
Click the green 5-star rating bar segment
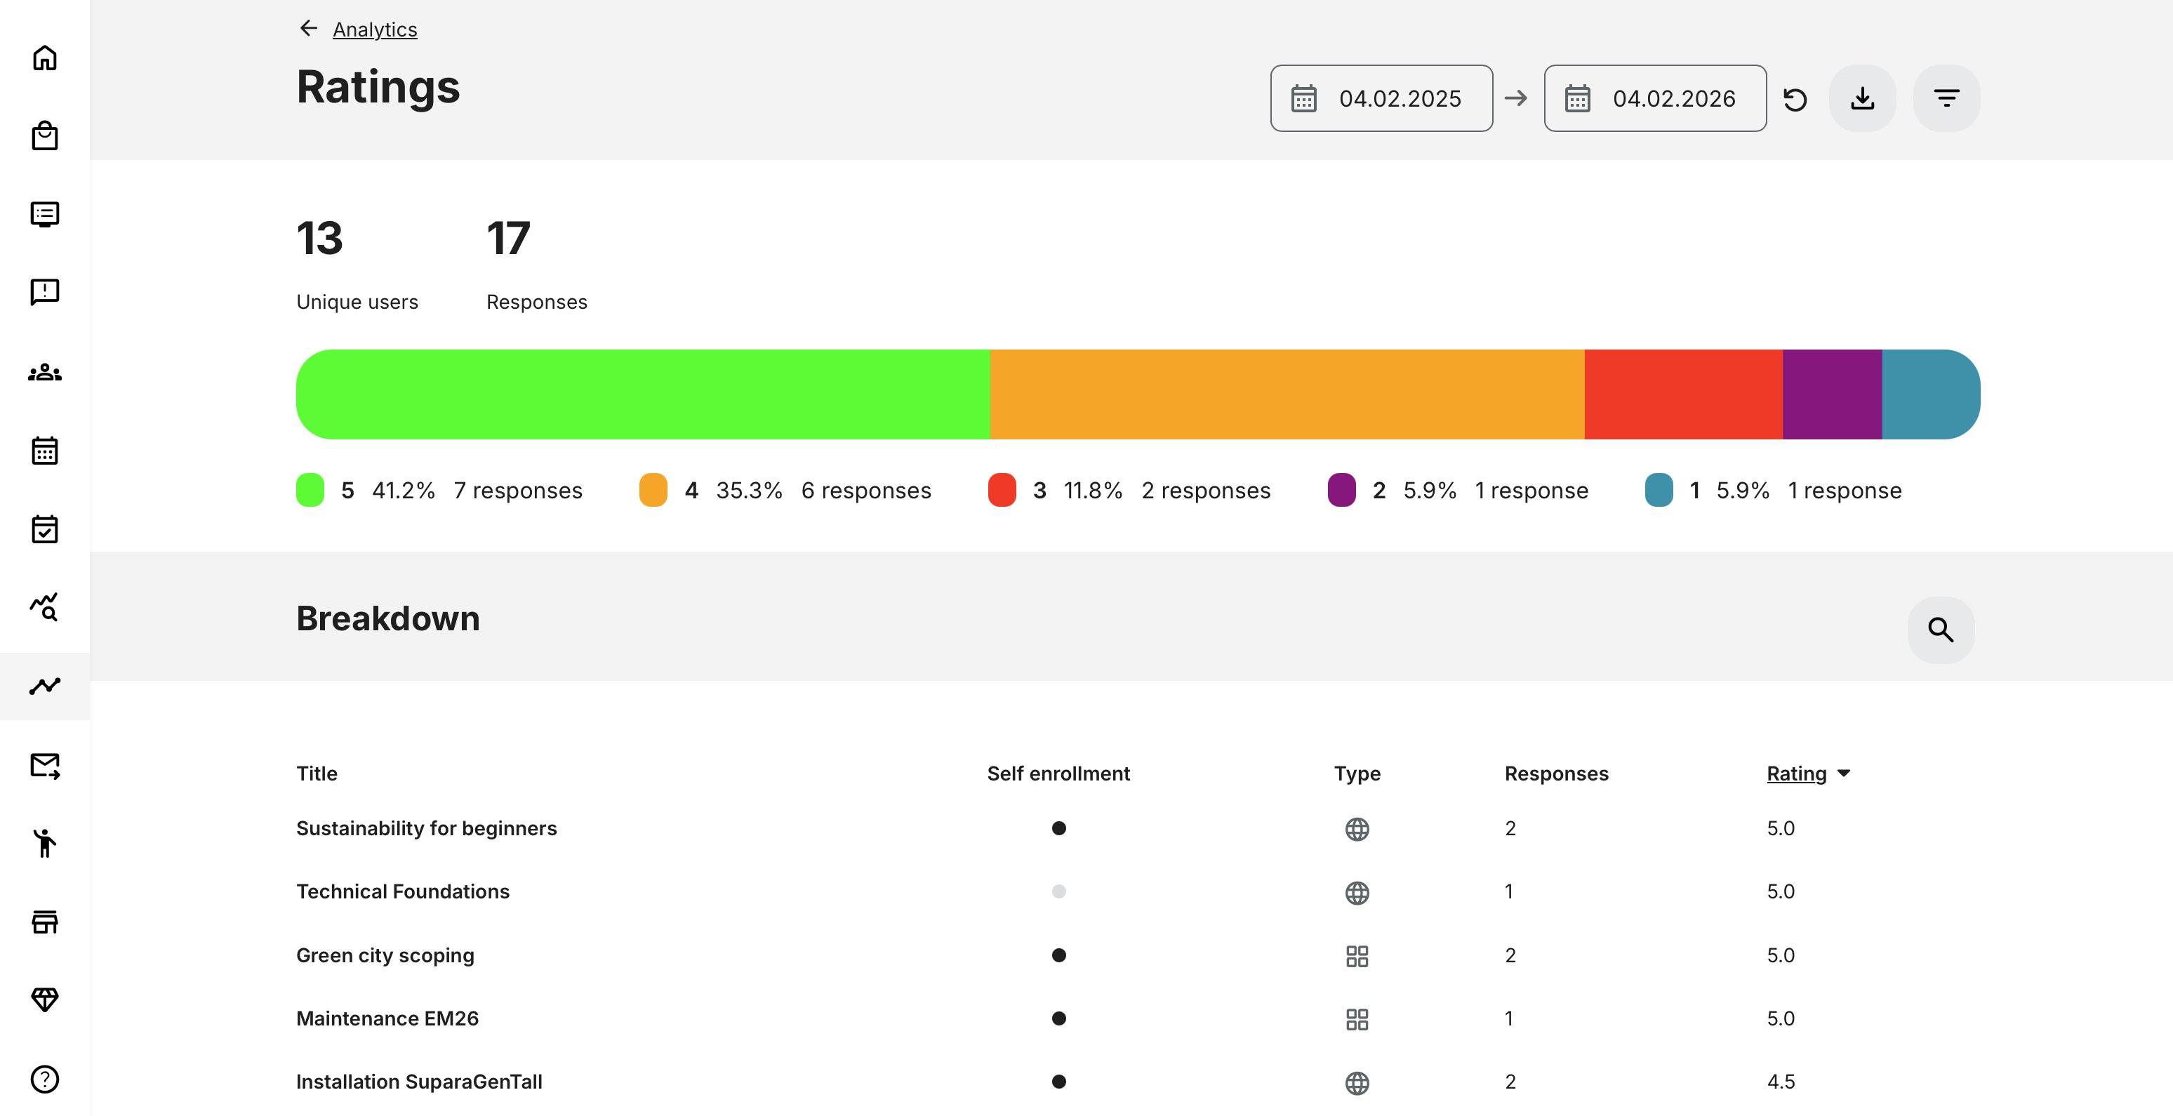pyautogui.click(x=641, y=393)
